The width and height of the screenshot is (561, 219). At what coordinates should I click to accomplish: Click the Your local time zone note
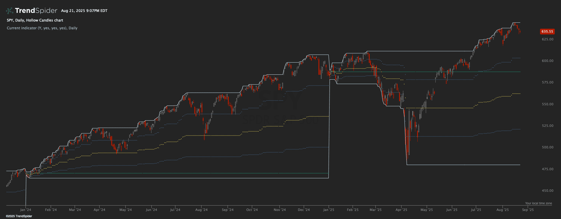pos(539,203)
